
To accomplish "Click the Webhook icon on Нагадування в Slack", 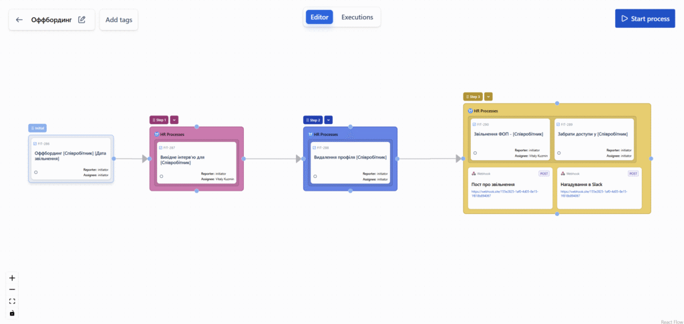I will tap(562, 173).
